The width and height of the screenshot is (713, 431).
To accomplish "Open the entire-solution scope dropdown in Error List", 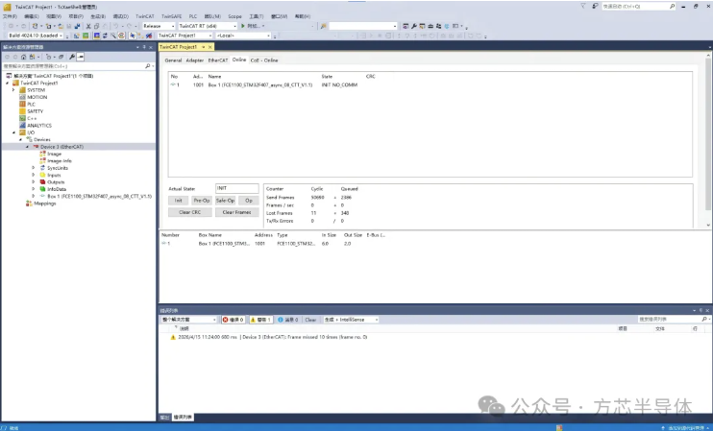I will (188, 320).
